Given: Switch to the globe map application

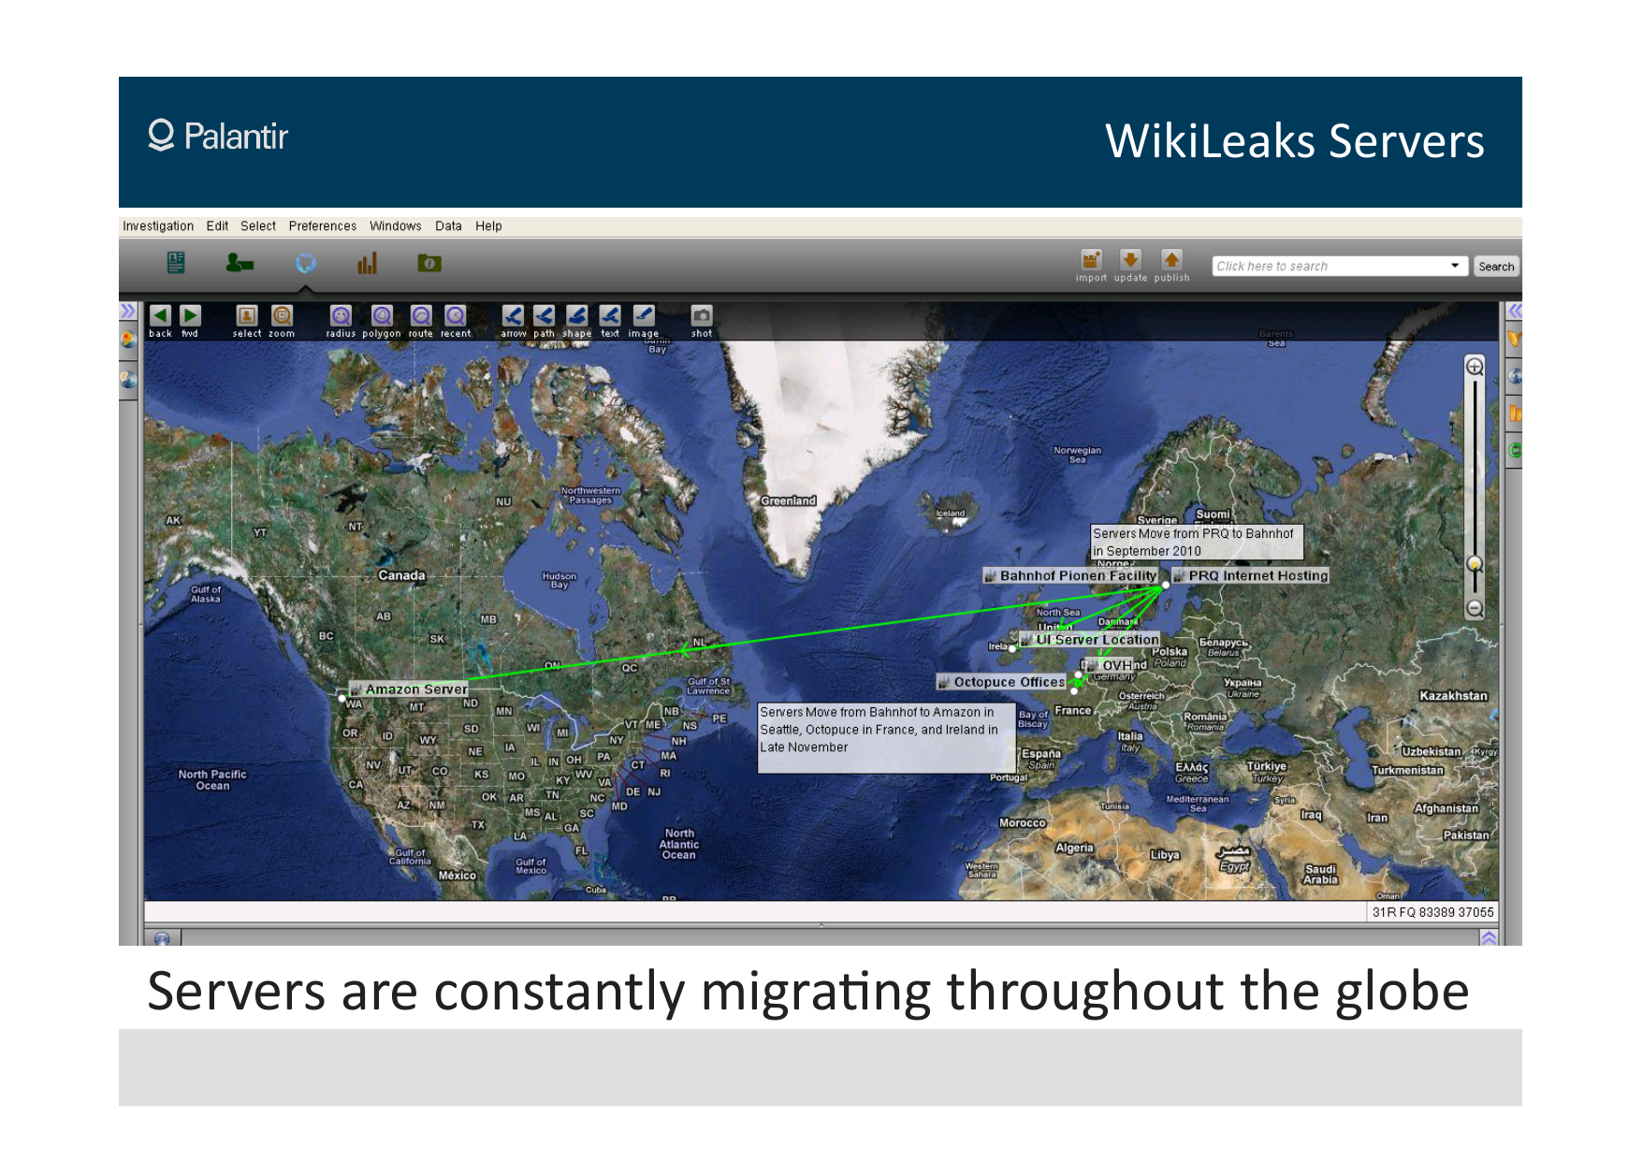Looking at the screenshot, I should click(x=306, y=263).
